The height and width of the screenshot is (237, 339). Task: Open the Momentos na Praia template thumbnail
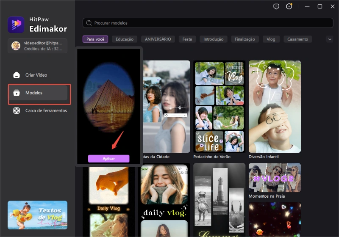pyautogui.click(x=275, y=177)
